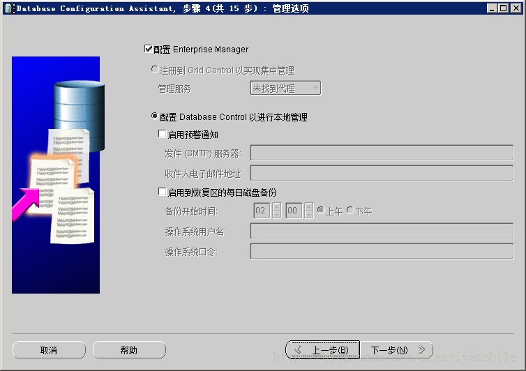This screenshot has width=526, height=371.
Task: Click the 收件人电子邮件地址 input field
Action: [x=382, y=173]
